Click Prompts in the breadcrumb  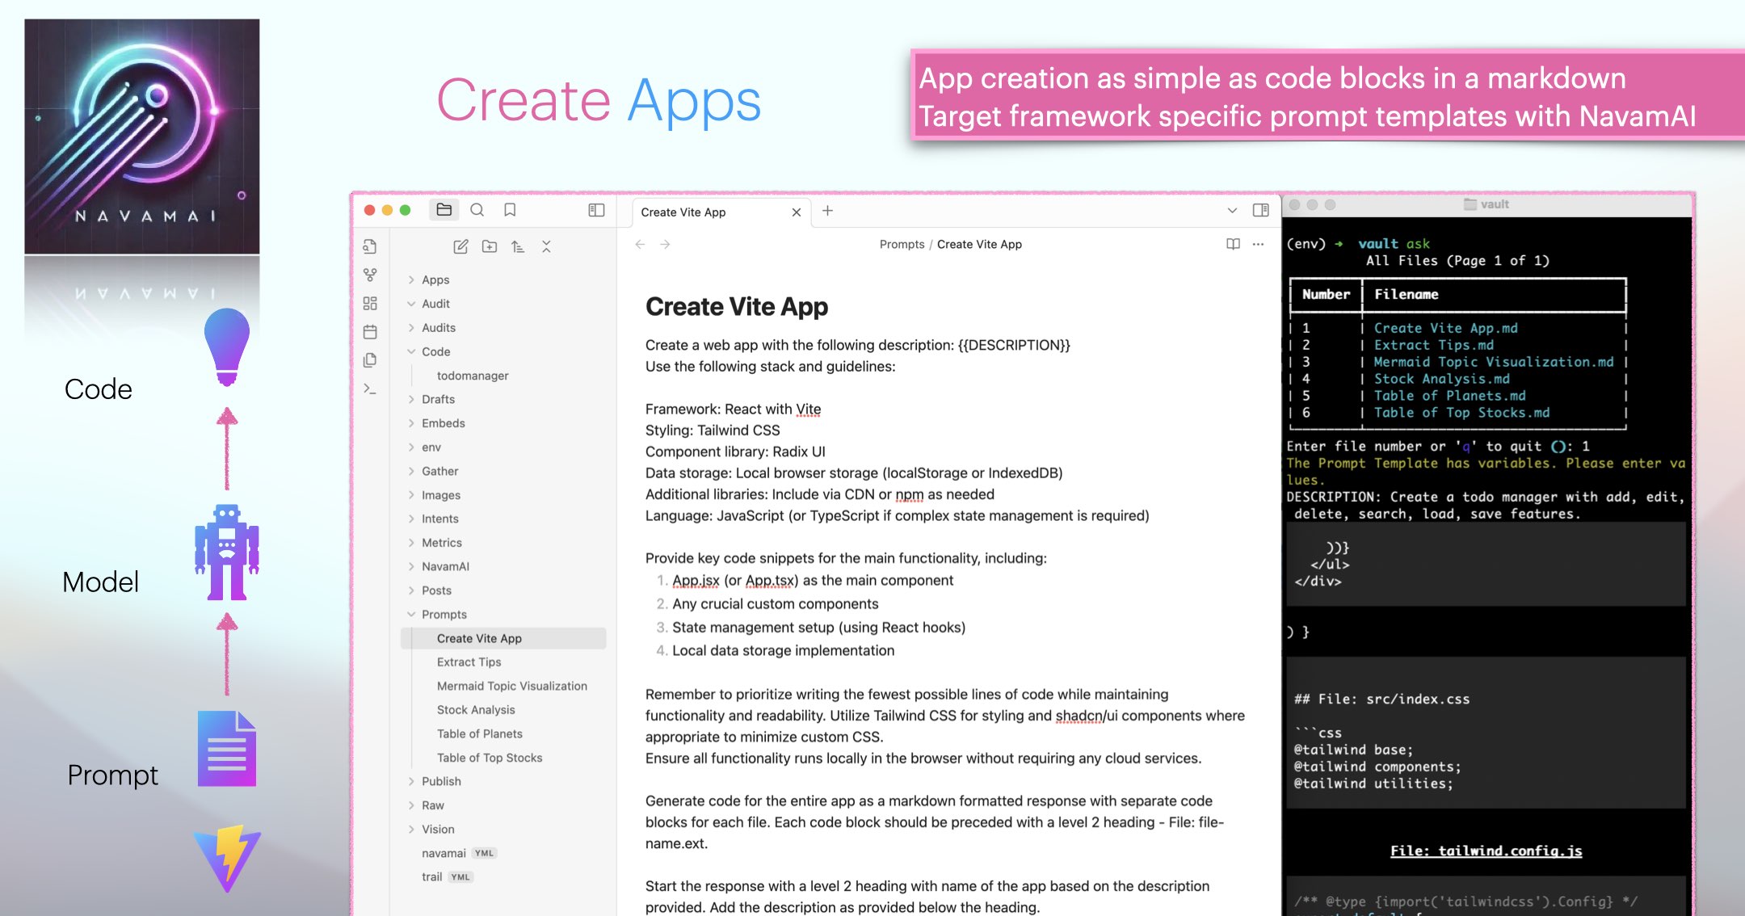click(902, 244)
